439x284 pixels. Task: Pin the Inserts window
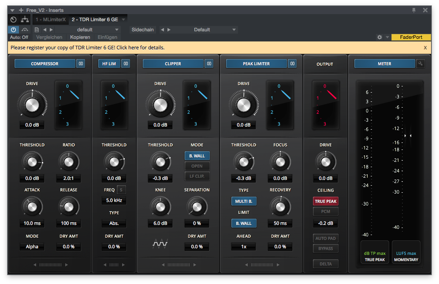(414, 10)
